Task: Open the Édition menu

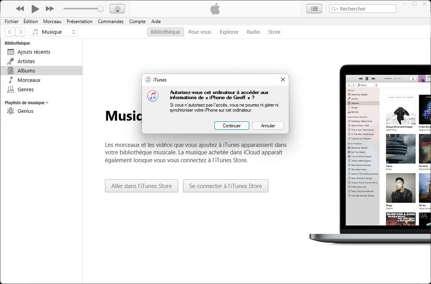Action: point(31,22)
